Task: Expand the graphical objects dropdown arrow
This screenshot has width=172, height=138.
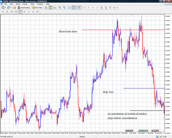Action: click(117, 8)
